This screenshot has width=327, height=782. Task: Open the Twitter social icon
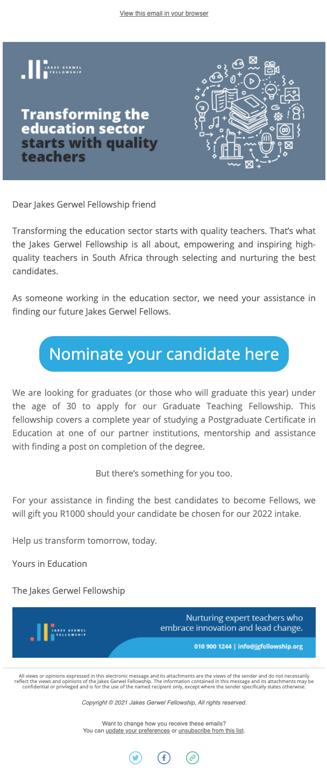click(x=136, y=758)
